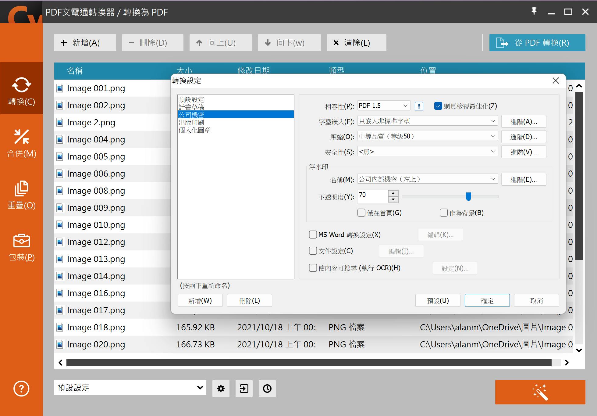
Task: Click the blue exclamation info icon
Action: [x=419, y=106]
